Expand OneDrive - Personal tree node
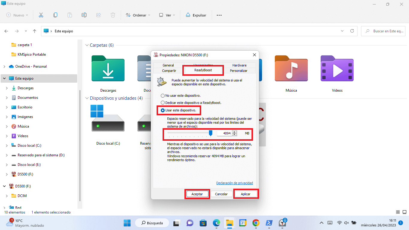Viewport: 409px width, 230px height. click(x=4, y=66)
